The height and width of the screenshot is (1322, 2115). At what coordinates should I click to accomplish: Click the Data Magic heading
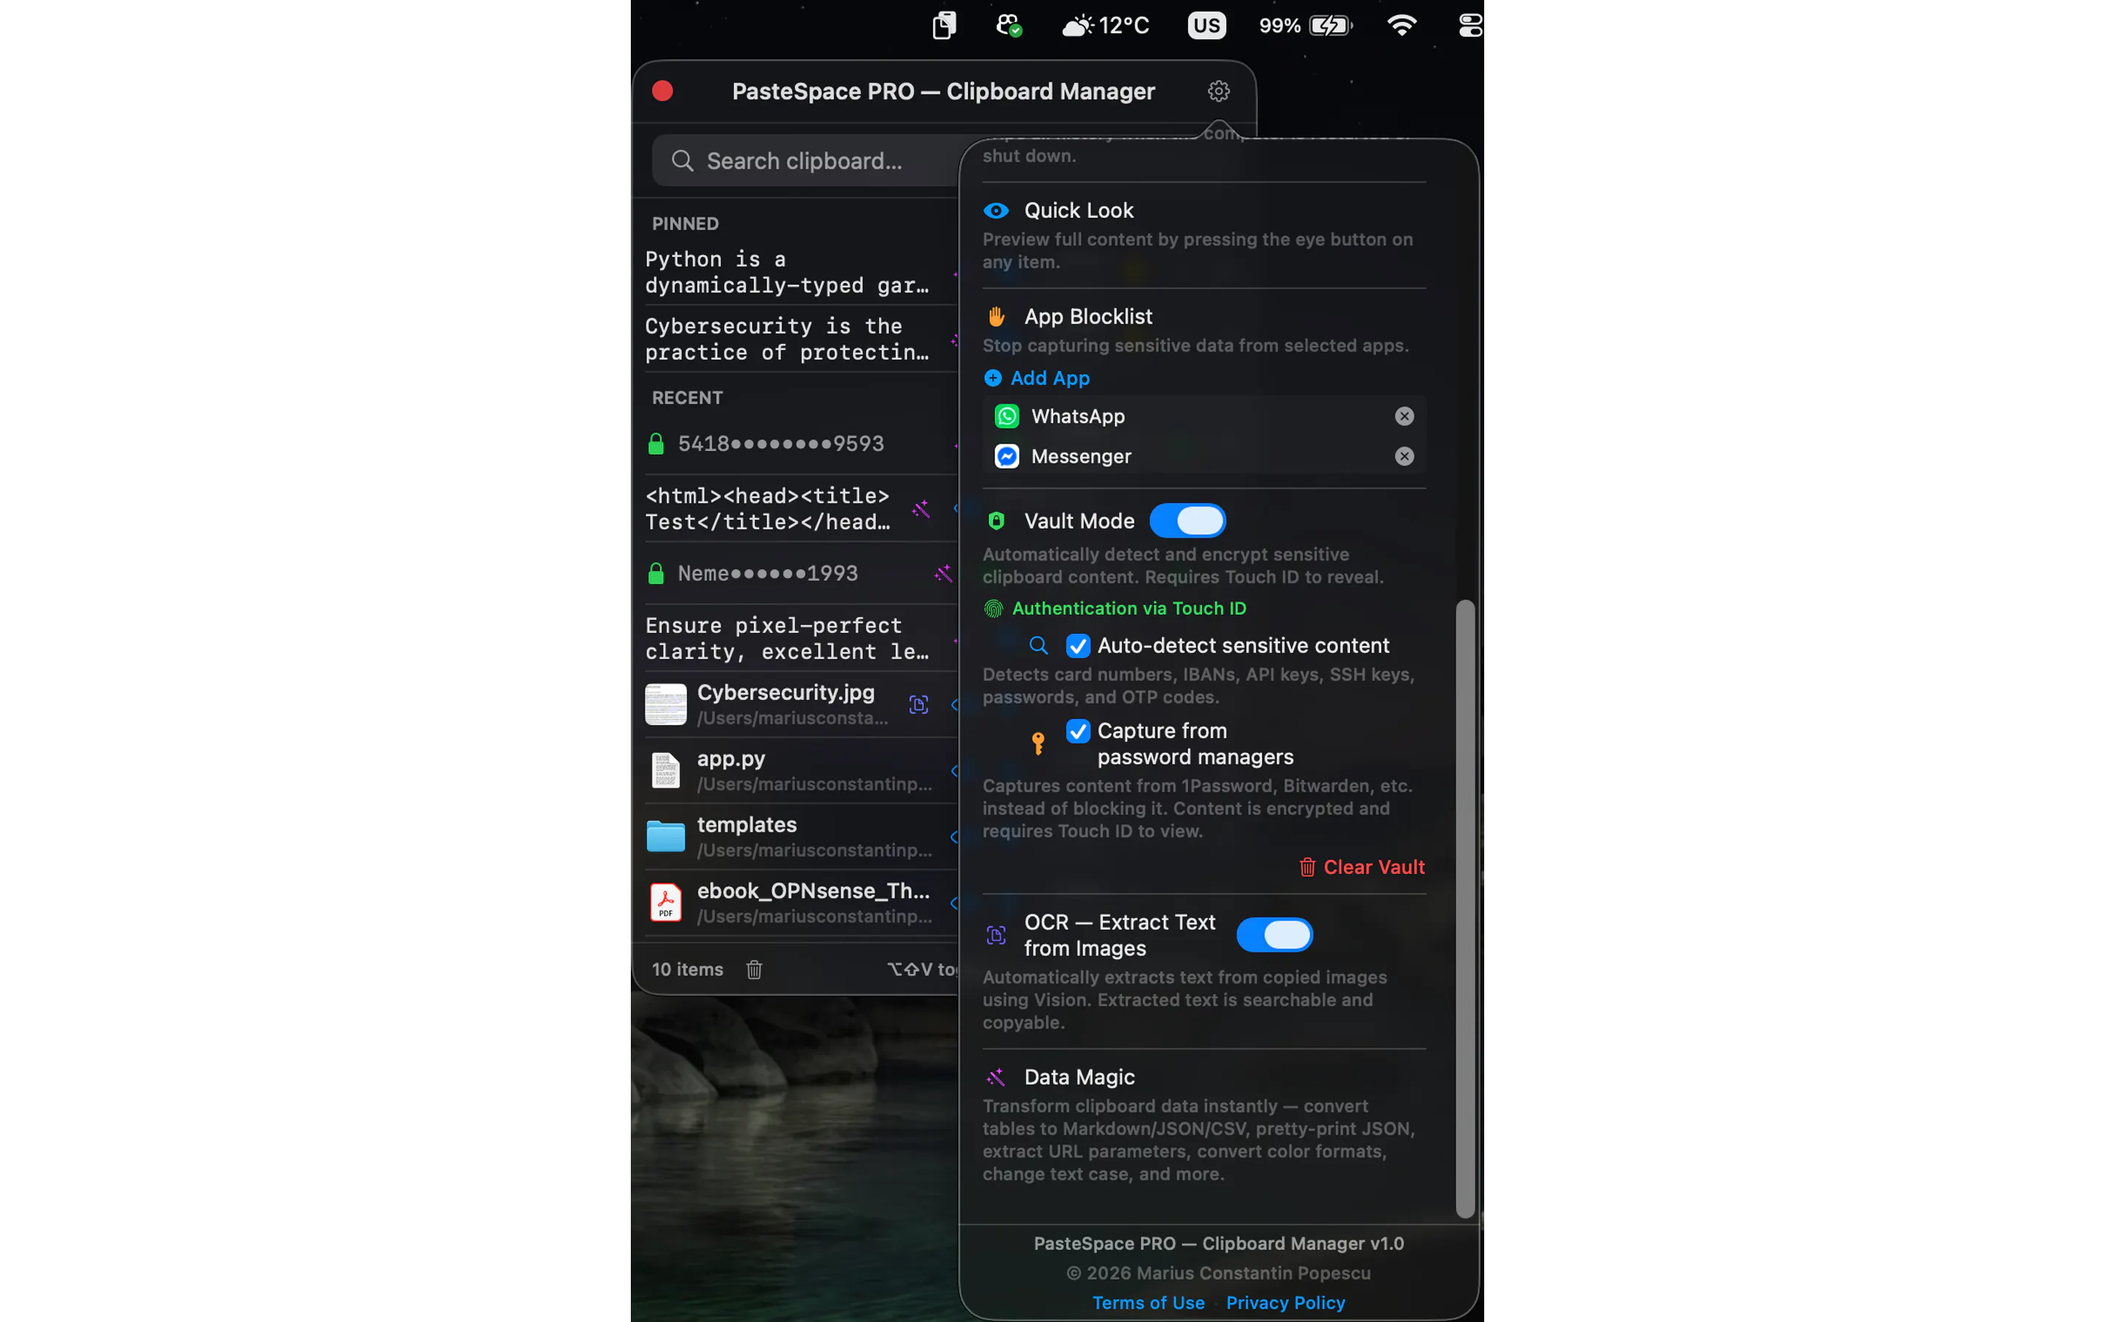tap(1079, 1077)
